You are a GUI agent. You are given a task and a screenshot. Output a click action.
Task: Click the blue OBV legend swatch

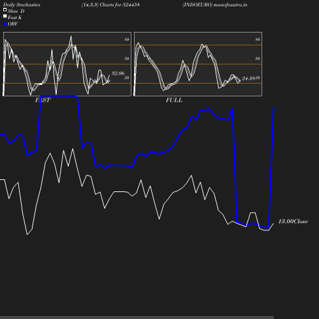pos(5,24)
